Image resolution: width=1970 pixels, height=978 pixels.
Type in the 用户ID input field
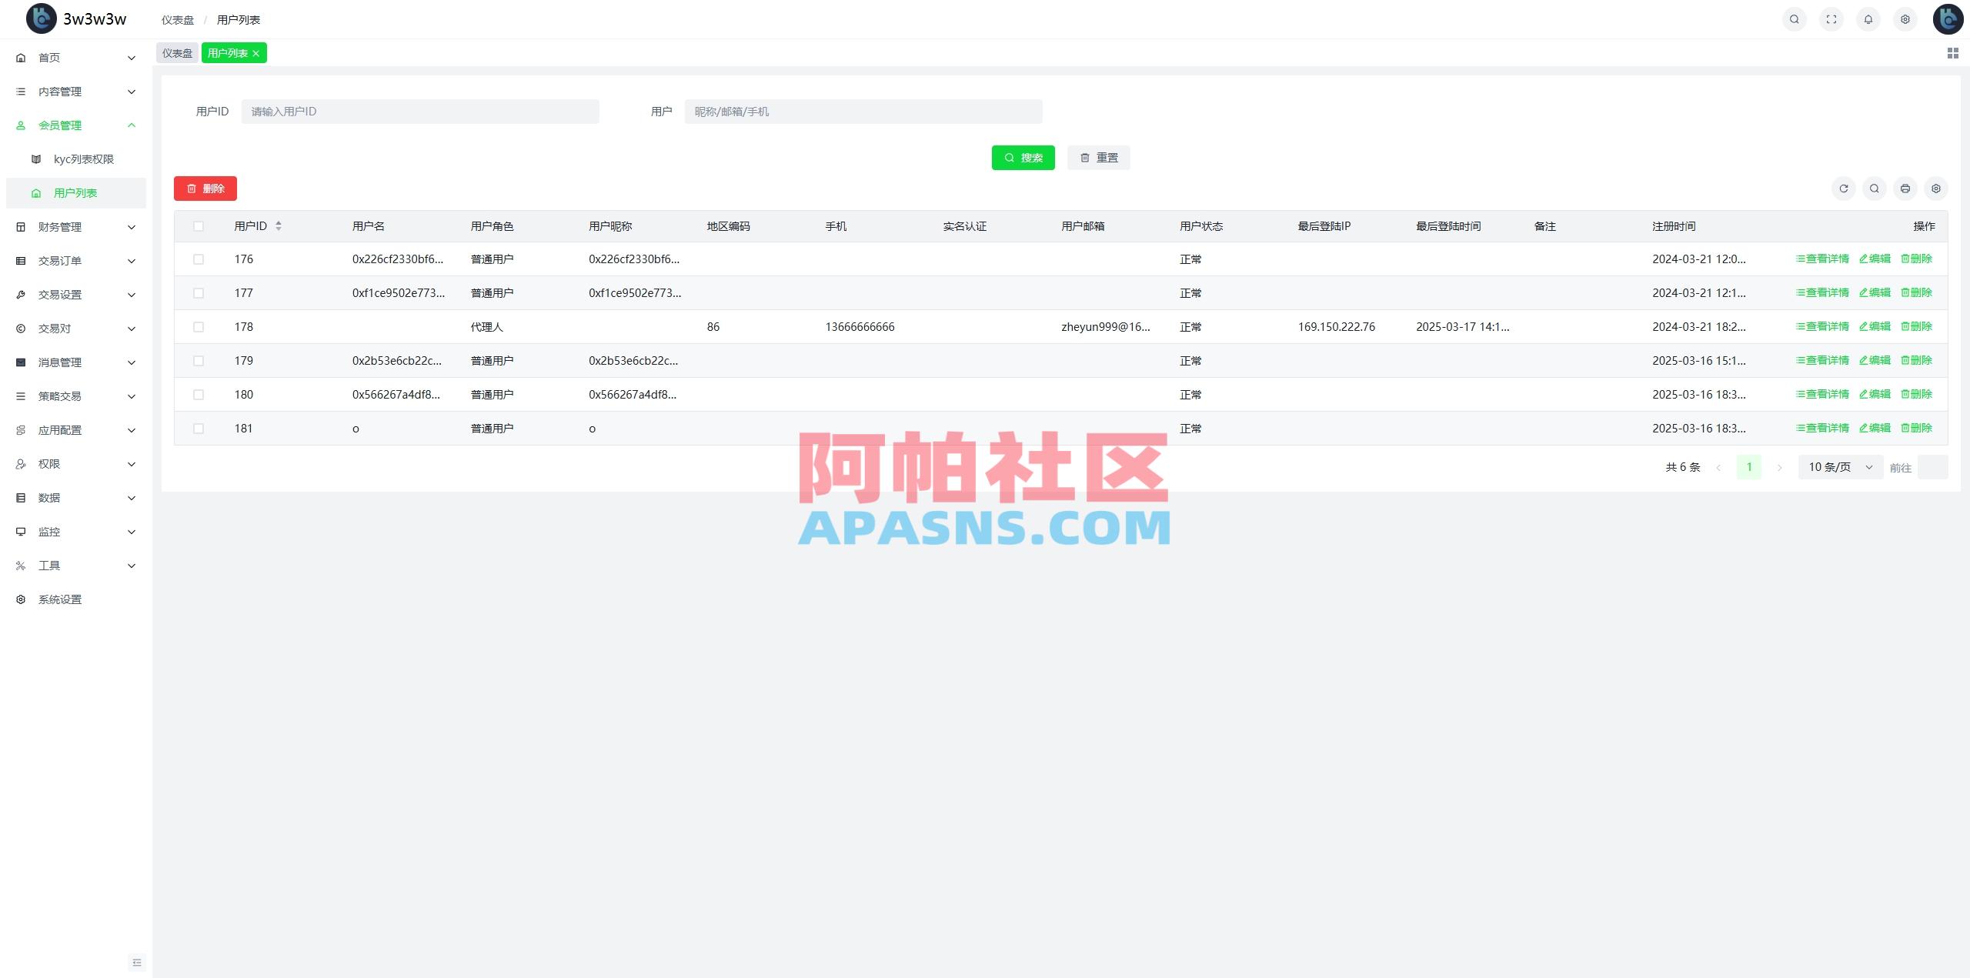pyautogui.click(x=419, y=111)
